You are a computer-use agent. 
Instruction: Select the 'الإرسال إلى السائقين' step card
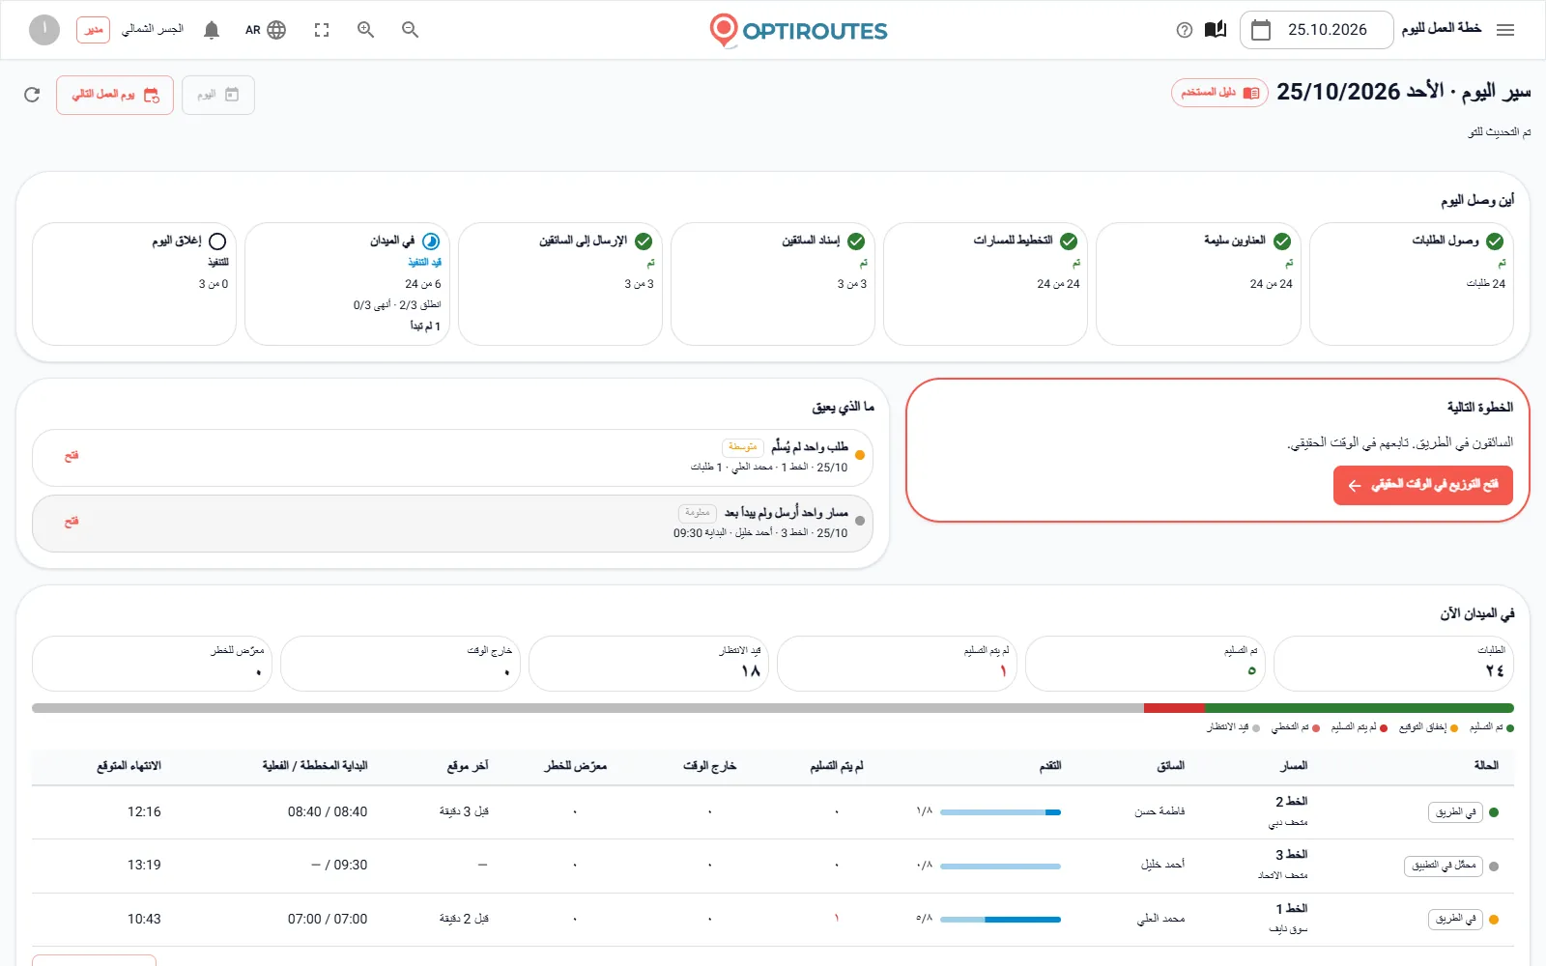(560, 283)
